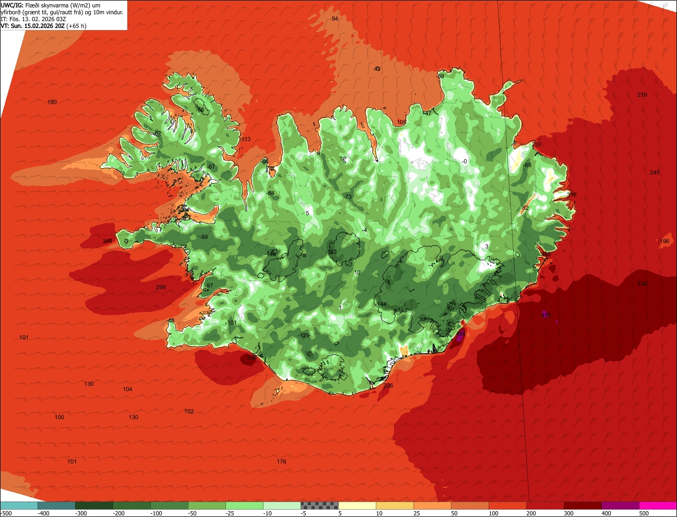Click the '200' legend tick label
The width and height of the screenshot is (677, 517).
pos(531,513)
